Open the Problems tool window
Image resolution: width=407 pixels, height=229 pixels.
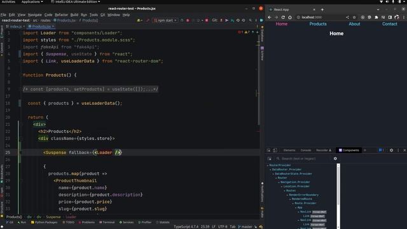[x=86, y=222]
